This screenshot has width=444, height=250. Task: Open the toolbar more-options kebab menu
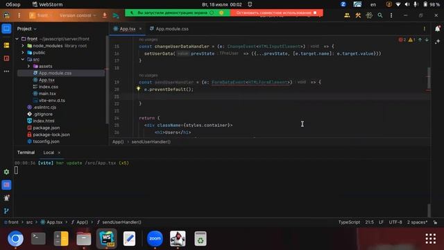[x=391, y=15]
